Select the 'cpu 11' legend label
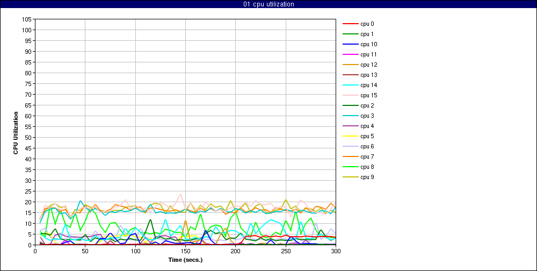The image size is (537, 271). 368,54
